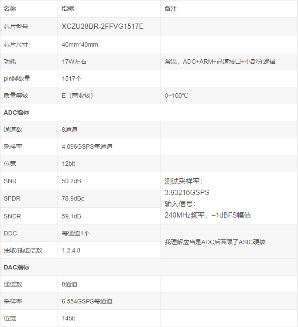Select the E（商业级）grade value
The image size is (298, 327).
tap(77, 95)
